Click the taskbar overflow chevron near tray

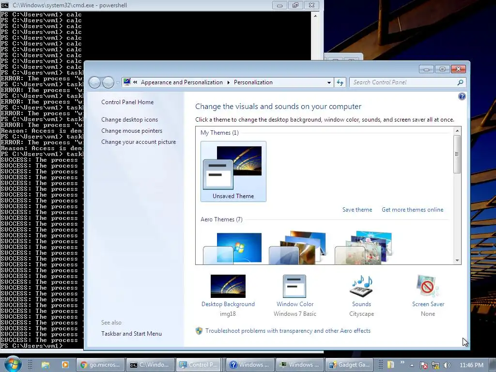tap(402, 362)
